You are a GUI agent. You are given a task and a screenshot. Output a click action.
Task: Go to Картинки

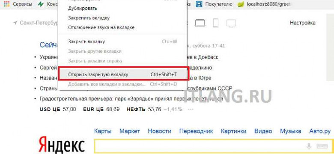point(233,131)
